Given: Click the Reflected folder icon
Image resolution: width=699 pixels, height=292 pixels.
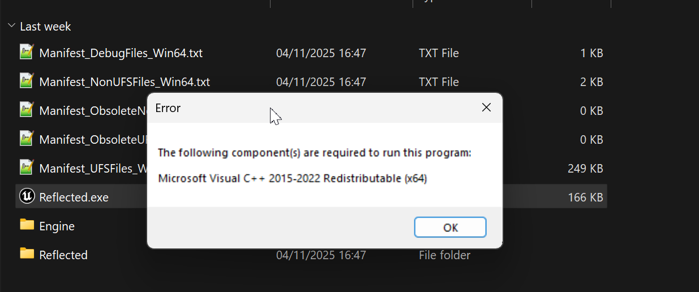Looking at the screenshot, I should (x=27, y=254).
